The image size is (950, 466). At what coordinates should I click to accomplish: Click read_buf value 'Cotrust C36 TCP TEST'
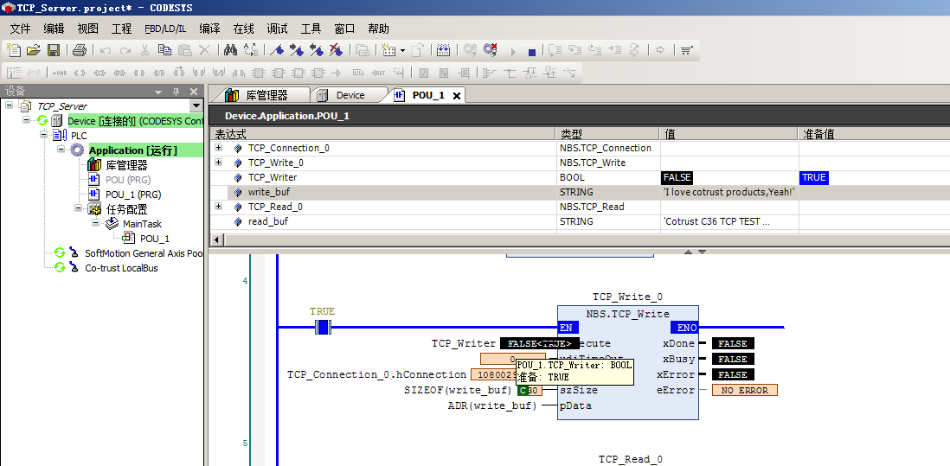729,221
